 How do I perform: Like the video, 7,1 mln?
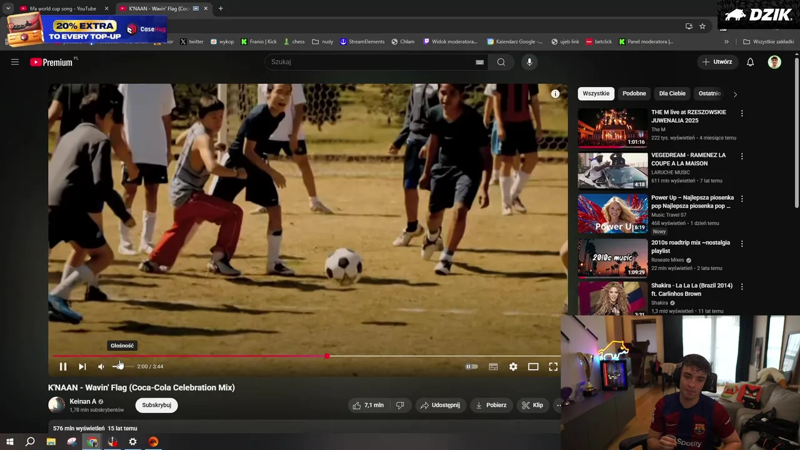369,405
